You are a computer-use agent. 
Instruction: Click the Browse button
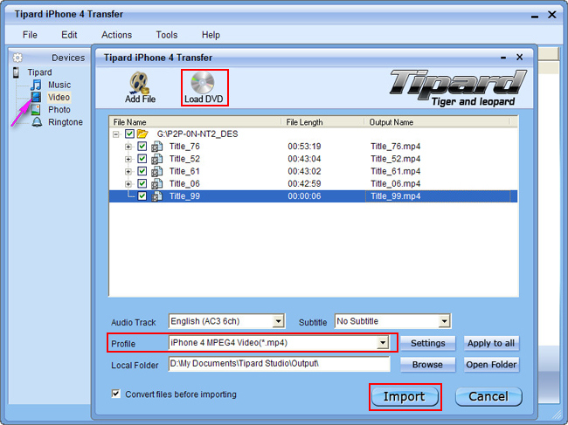[428, 364]
